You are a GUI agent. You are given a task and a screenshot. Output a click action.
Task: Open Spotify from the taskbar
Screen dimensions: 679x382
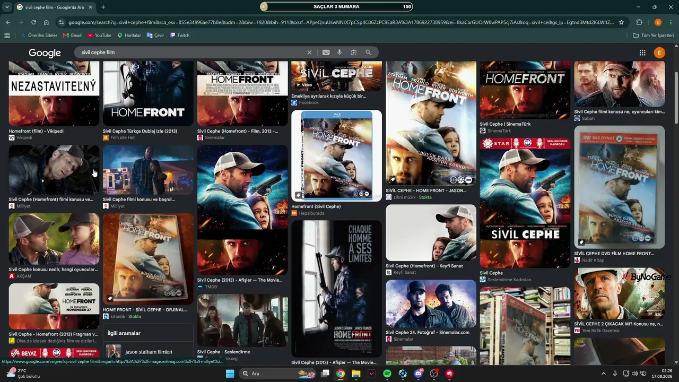point(387,374)
